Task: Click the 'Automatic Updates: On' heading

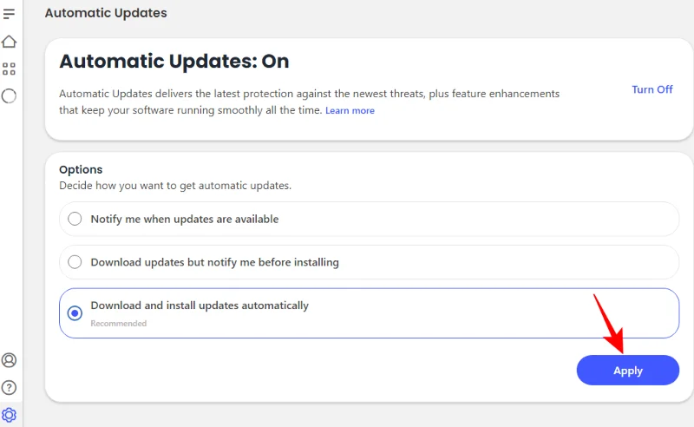Action: tap(173, 62)
